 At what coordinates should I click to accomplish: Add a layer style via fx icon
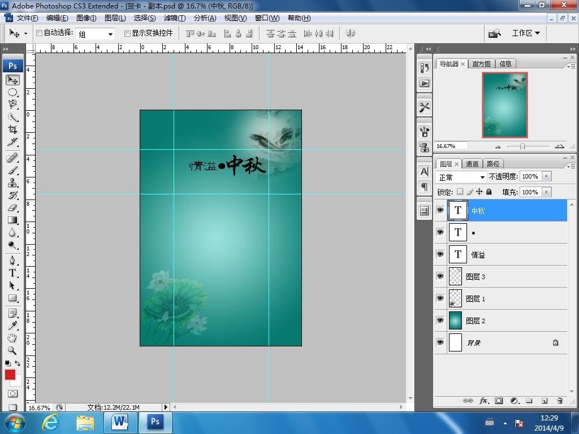pos(483,401)
